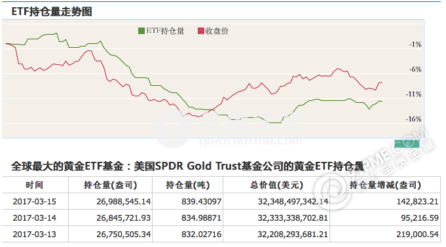The height and width of the screenshot is (247, 446).
Task: Toggle the red 收盘价 legend swatch
Action: 201,31
